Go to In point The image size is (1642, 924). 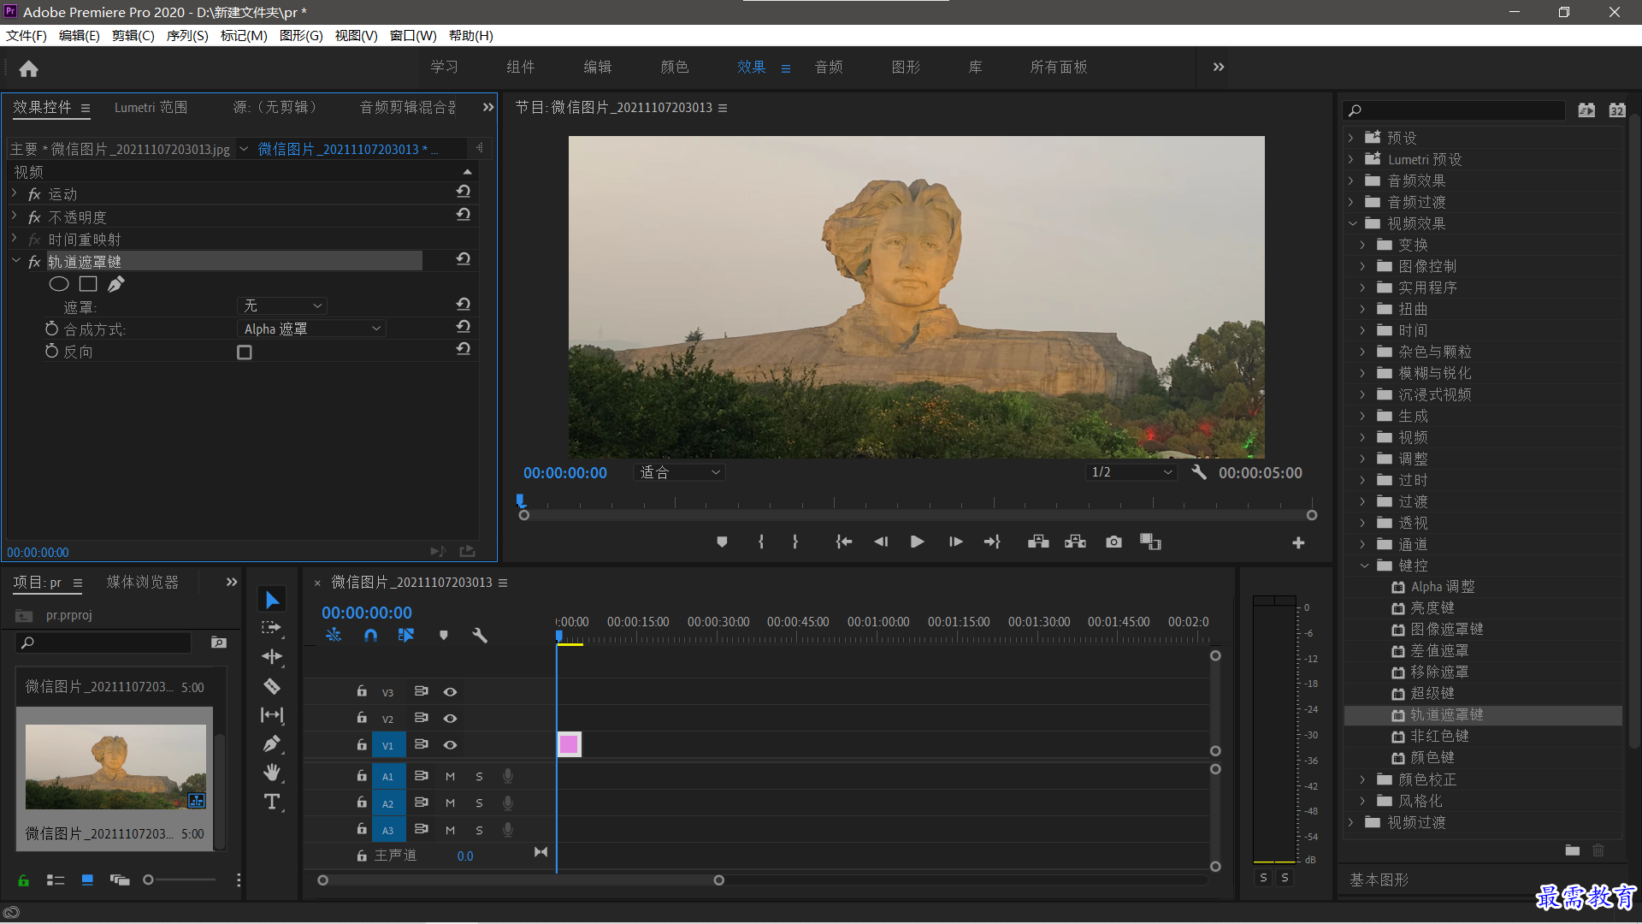point(844,542)
